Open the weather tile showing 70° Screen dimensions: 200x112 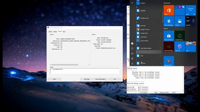191,21
